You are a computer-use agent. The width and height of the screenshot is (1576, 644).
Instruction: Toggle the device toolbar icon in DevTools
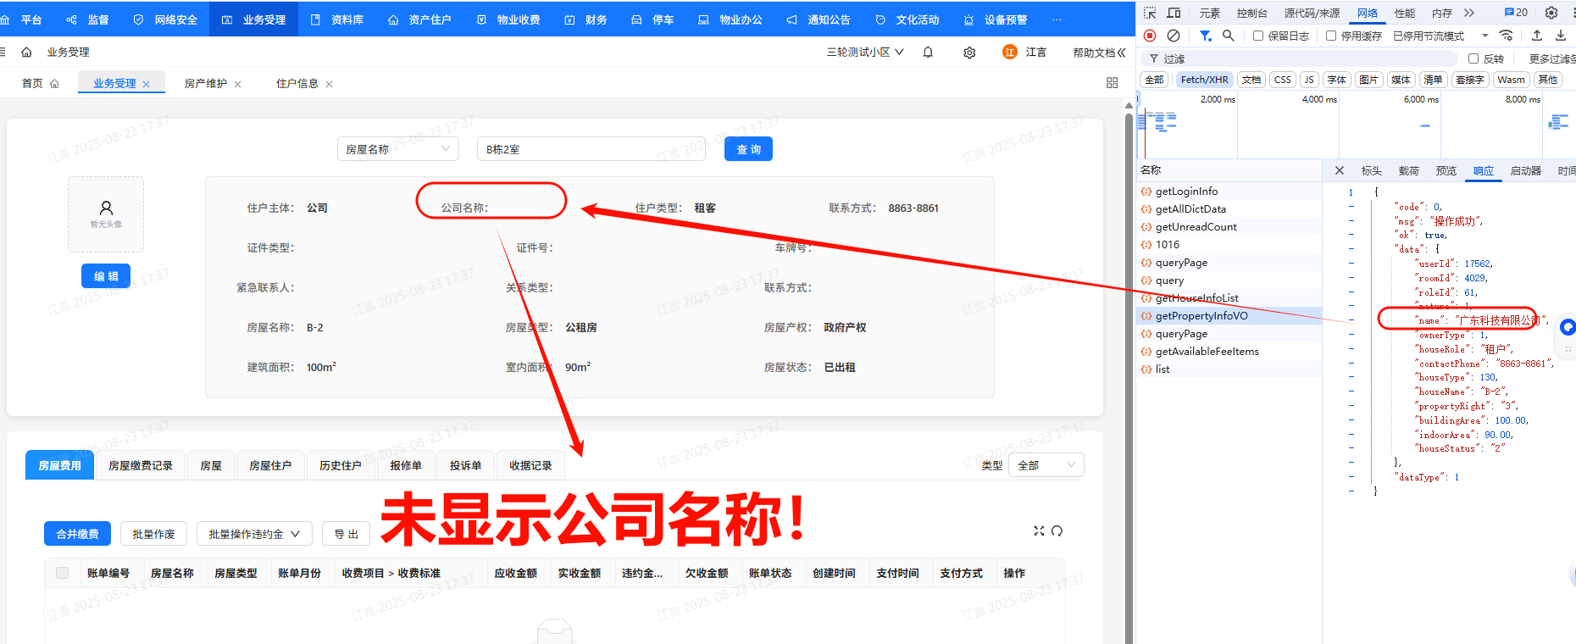tap(1174, 13)
